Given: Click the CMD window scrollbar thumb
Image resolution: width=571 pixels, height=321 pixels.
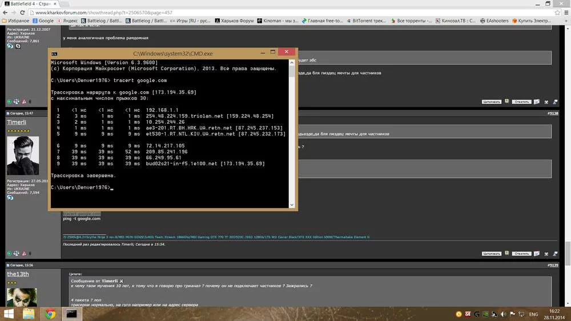Looking at the screenshot, I should pyautogui.click(x=292, y=71).
